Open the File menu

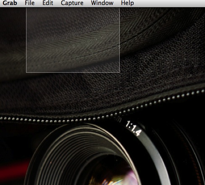coord(29,3)
